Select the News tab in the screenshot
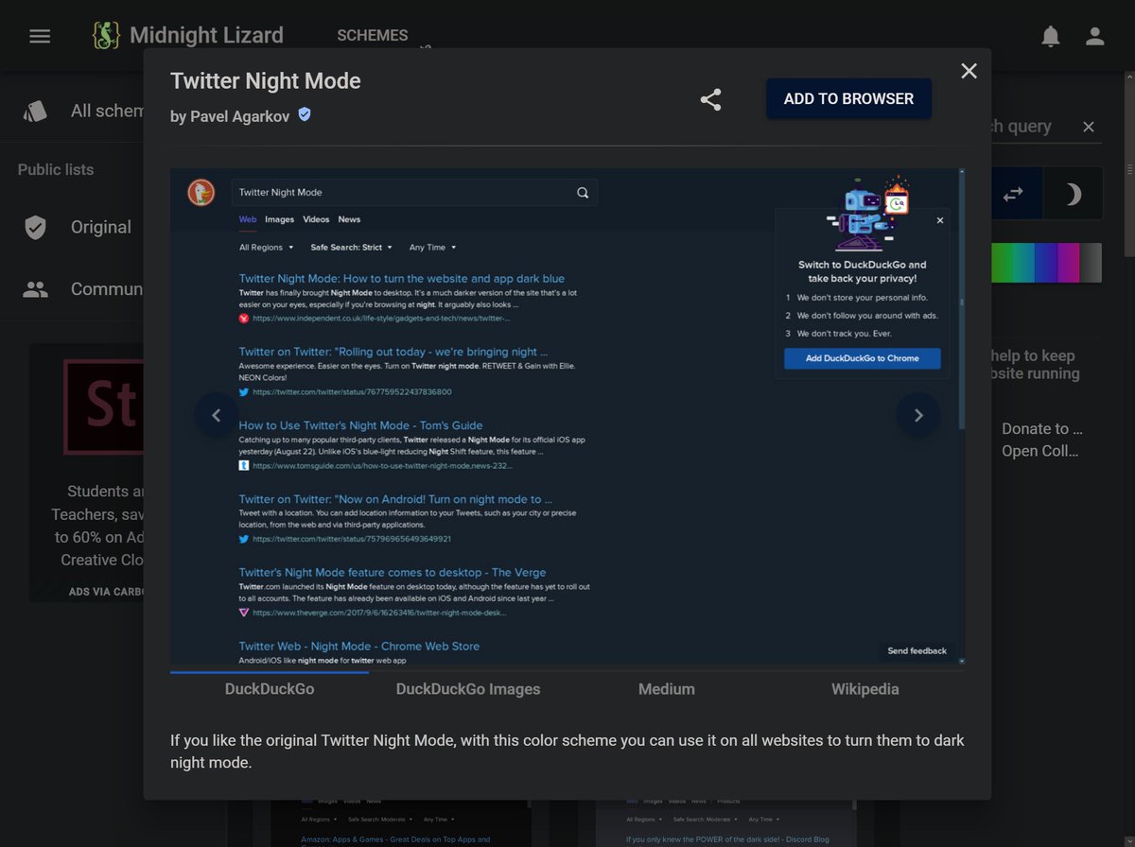The image size is (1135, 847). [x=349, y=219]
